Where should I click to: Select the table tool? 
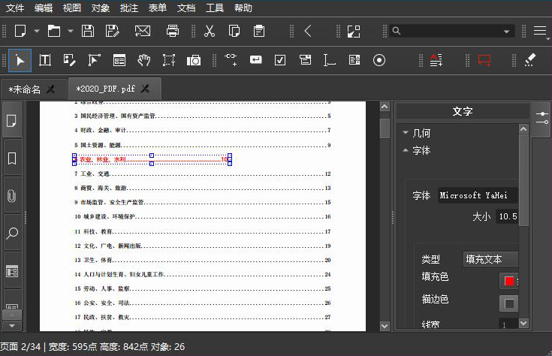pyautogui.click(x=119, y=60)
